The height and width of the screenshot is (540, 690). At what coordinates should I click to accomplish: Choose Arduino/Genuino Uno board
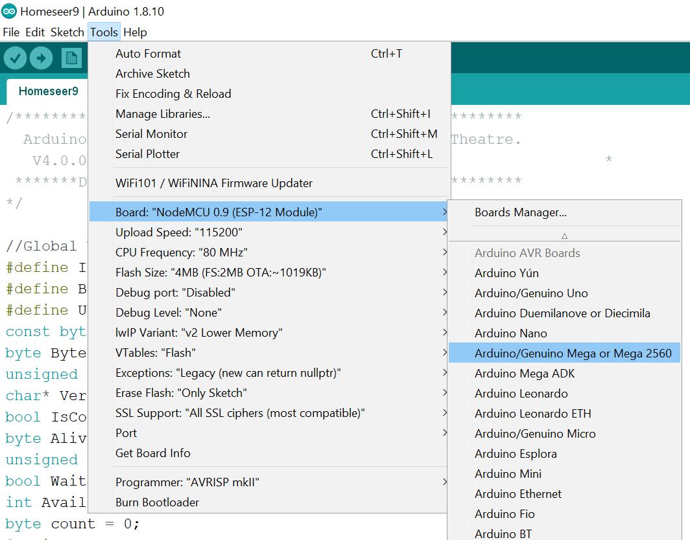tap(531, 293)
